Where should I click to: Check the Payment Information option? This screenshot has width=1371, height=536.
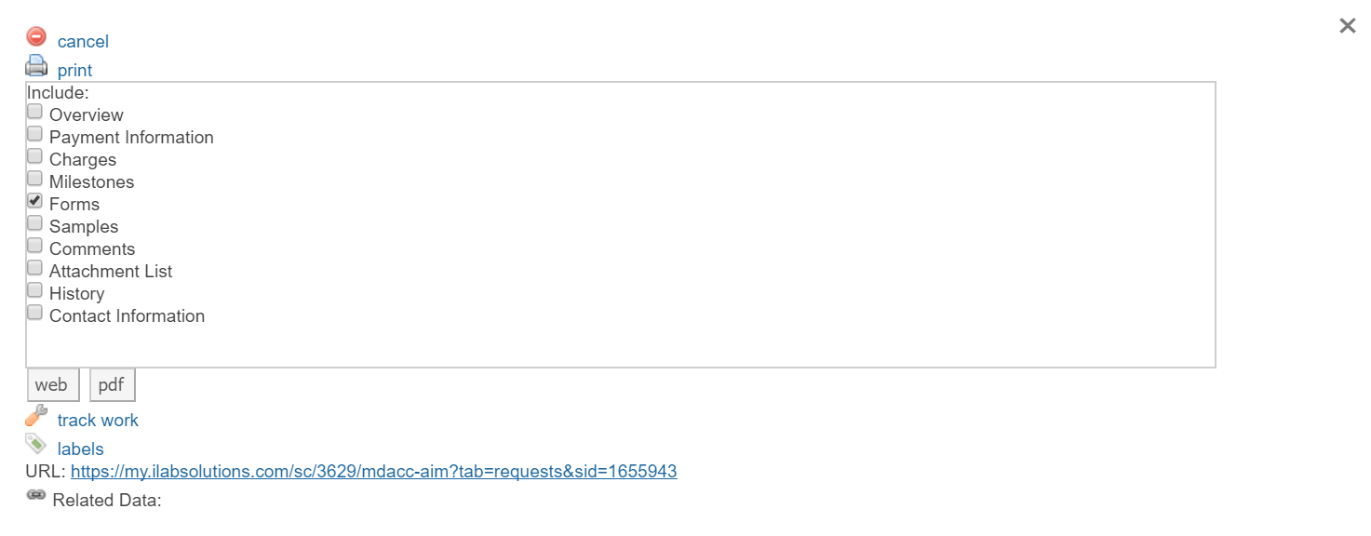point(34,134)
